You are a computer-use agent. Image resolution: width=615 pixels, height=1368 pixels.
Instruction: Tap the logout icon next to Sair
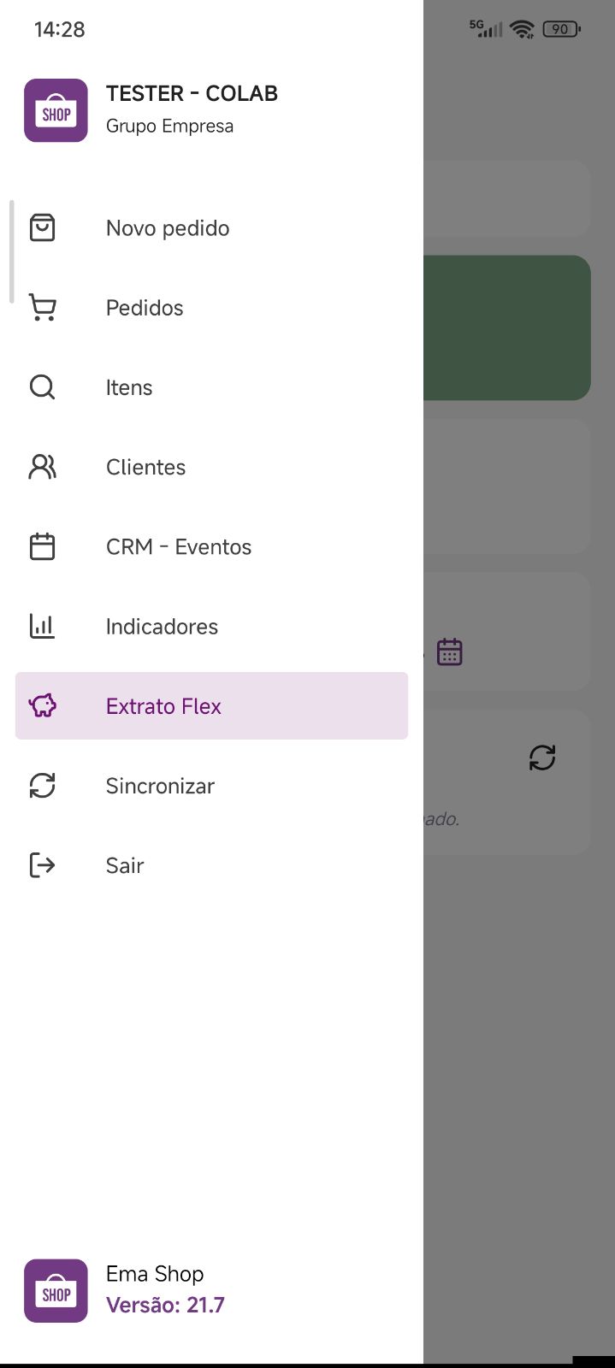[43, 865]
